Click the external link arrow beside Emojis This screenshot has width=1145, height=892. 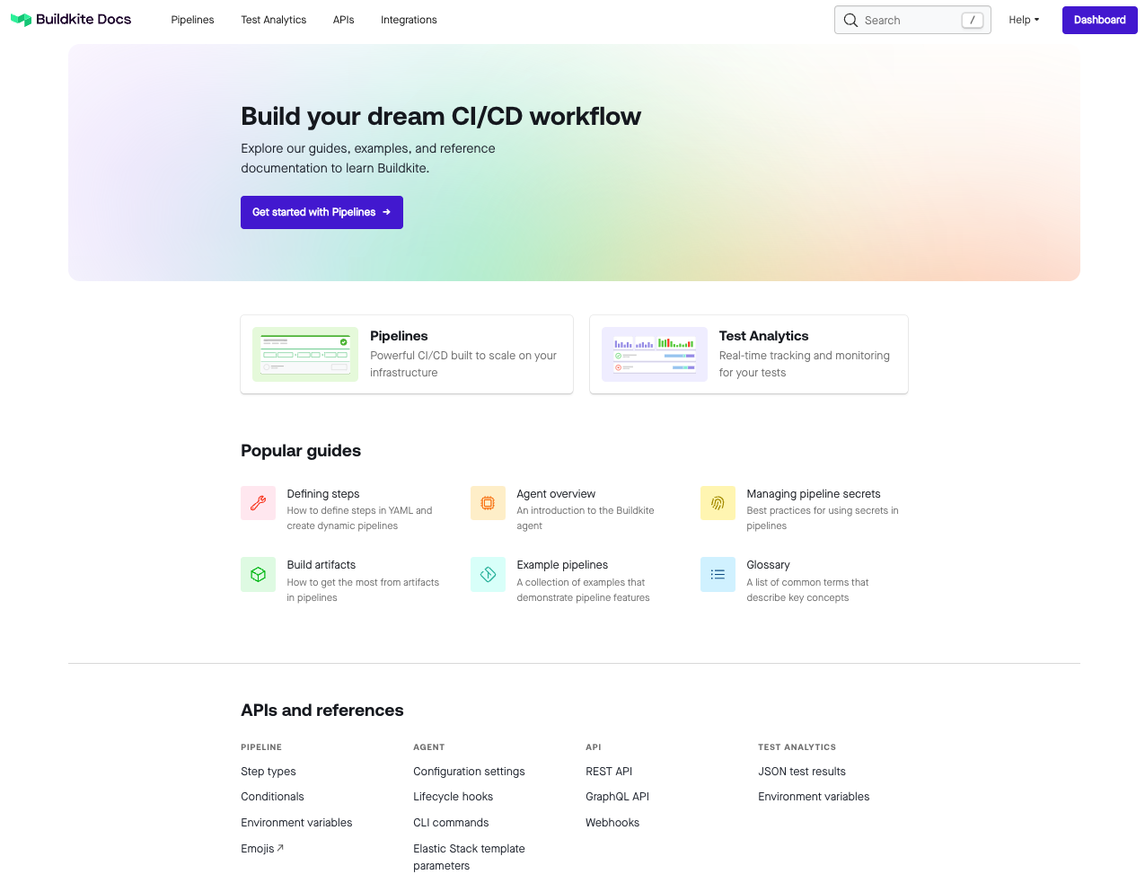(280, 848)
